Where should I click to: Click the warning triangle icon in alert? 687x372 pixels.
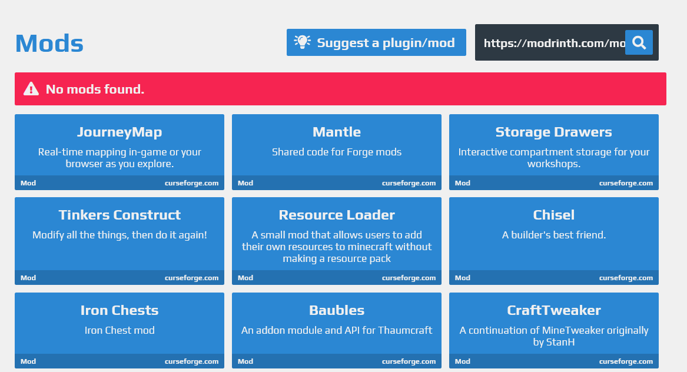[x=31, y=88]
